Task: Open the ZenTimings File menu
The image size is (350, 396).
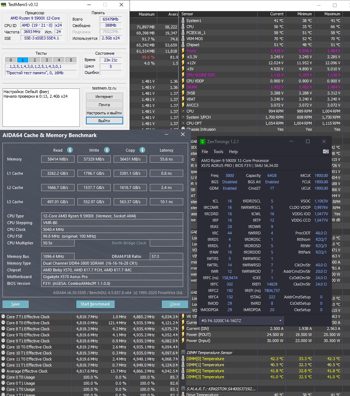Action: 205,152
